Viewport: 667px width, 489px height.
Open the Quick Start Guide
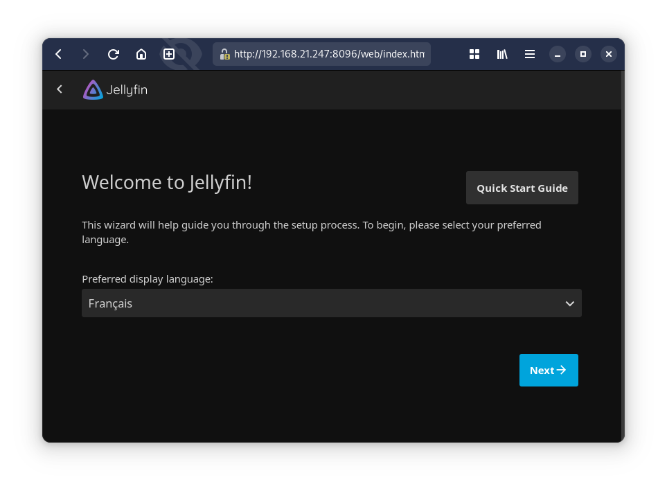point(522,188)
